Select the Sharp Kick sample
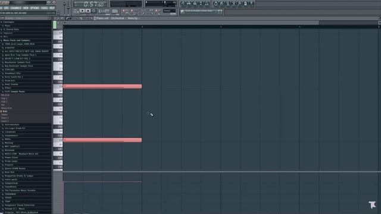This screenshot has height=214, width=381. coord(7,108)
